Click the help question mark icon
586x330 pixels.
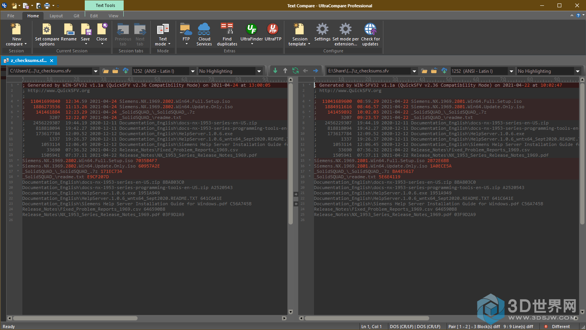tap(578, 15)
